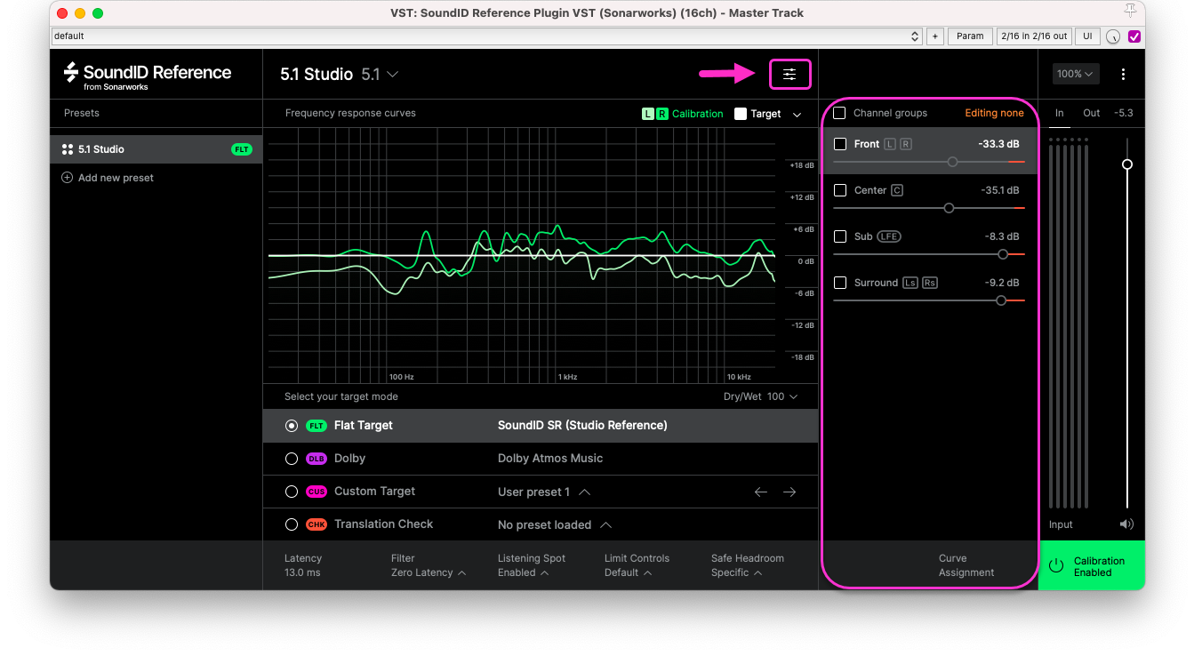Click the -8.3 dB Sub level value
This screenshot has height=656, width=1194.
point(1002,236)
